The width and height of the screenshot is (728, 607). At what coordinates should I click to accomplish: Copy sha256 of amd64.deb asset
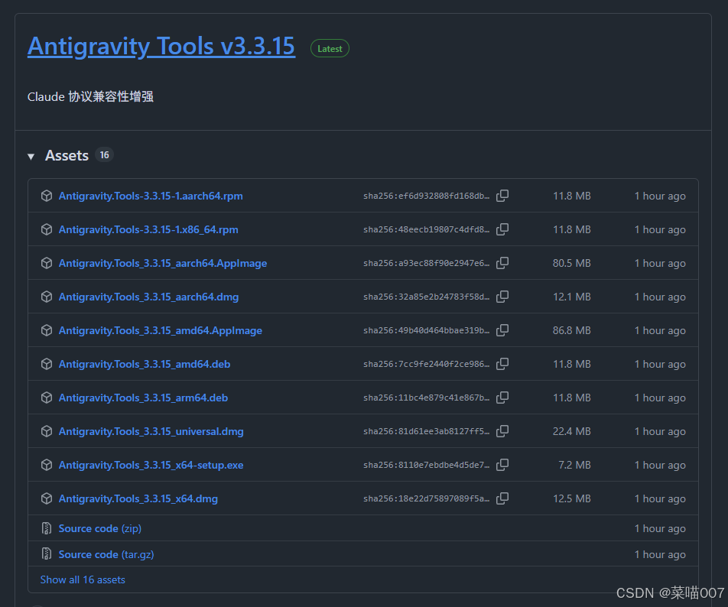pos(502,364)
